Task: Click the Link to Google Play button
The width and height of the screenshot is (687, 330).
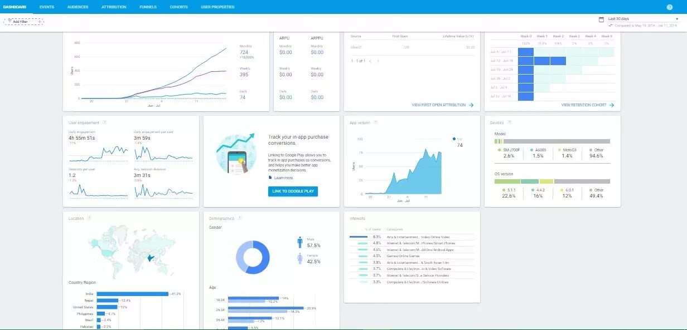Action: click(x=293, y=191)
